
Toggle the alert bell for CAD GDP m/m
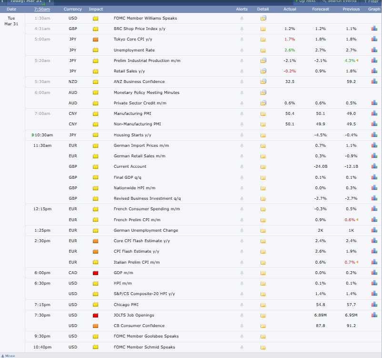(241, 273)
